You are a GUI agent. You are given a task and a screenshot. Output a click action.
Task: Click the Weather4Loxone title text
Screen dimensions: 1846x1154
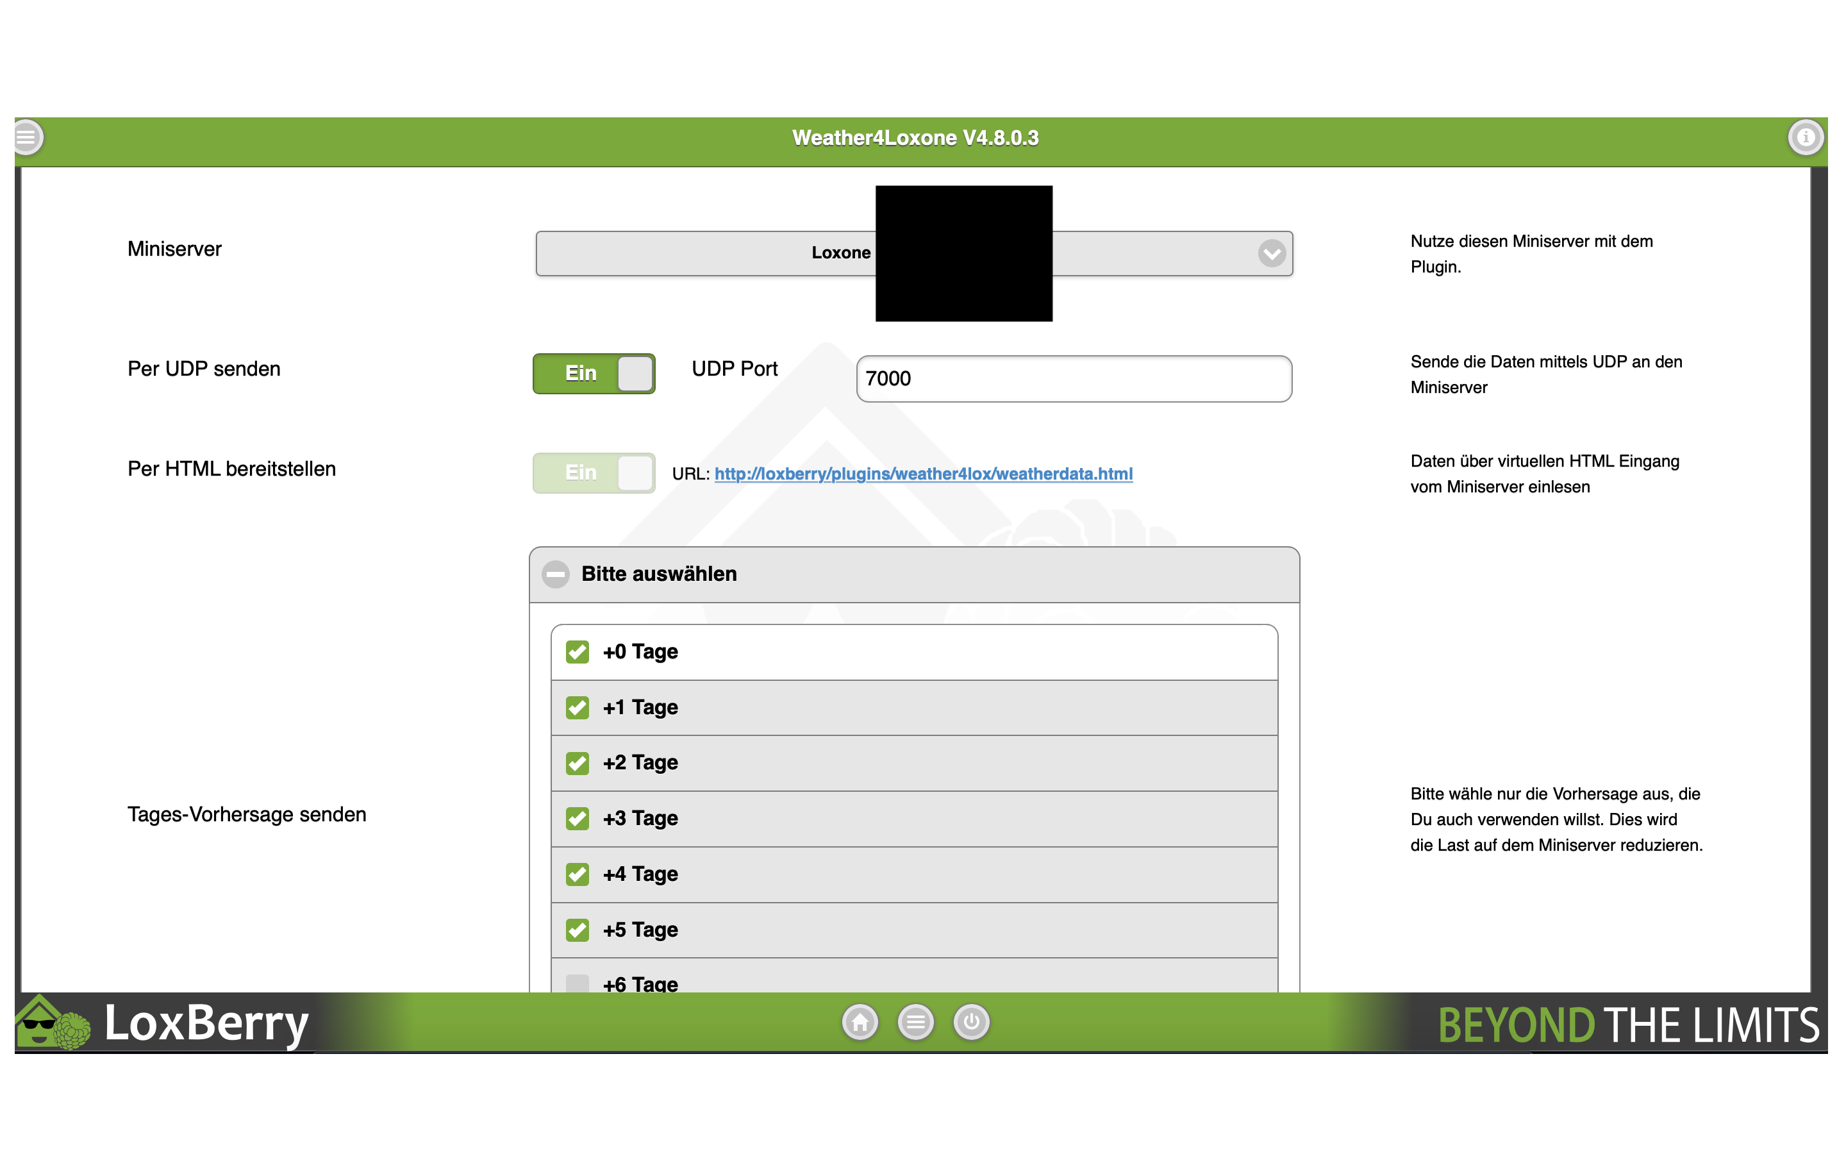pyautogui.click(x=915, y=138)
